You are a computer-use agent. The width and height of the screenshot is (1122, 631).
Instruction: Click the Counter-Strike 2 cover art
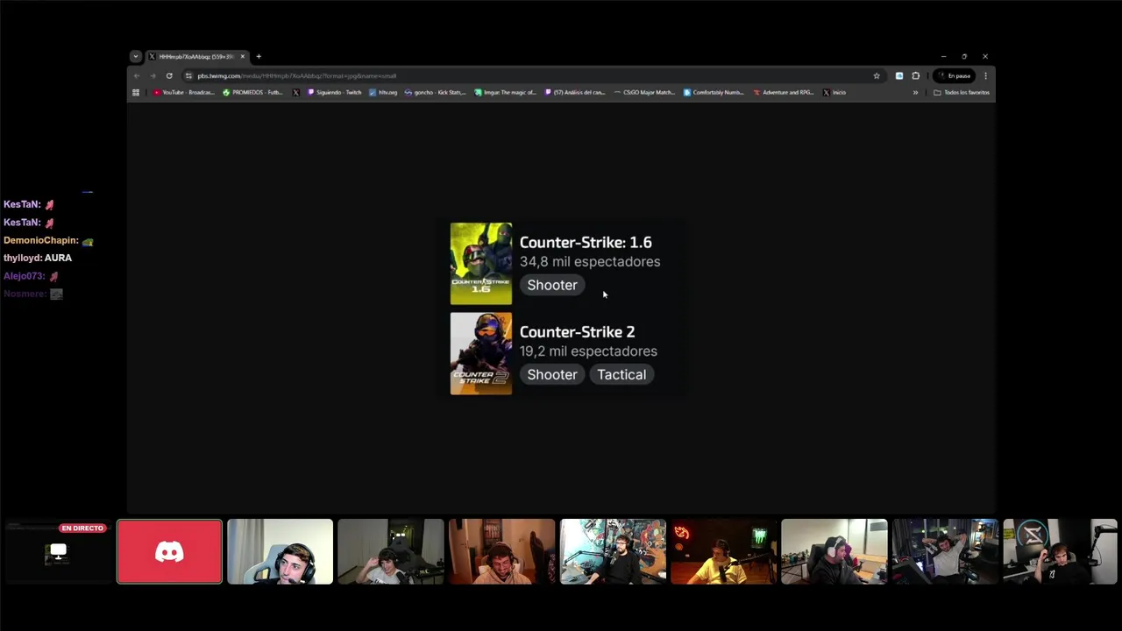pos(481,353)
